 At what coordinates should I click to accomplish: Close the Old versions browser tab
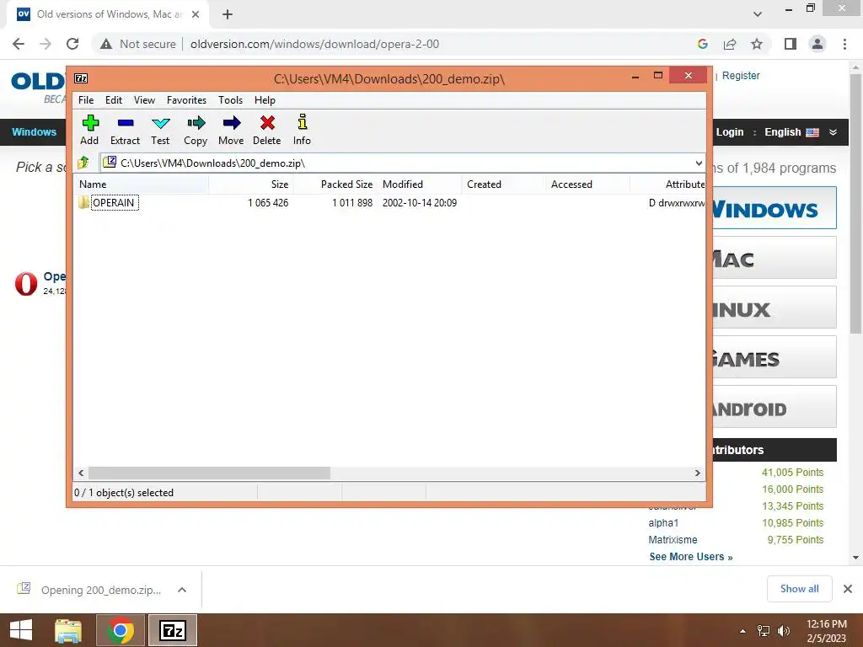pos(196,14)
